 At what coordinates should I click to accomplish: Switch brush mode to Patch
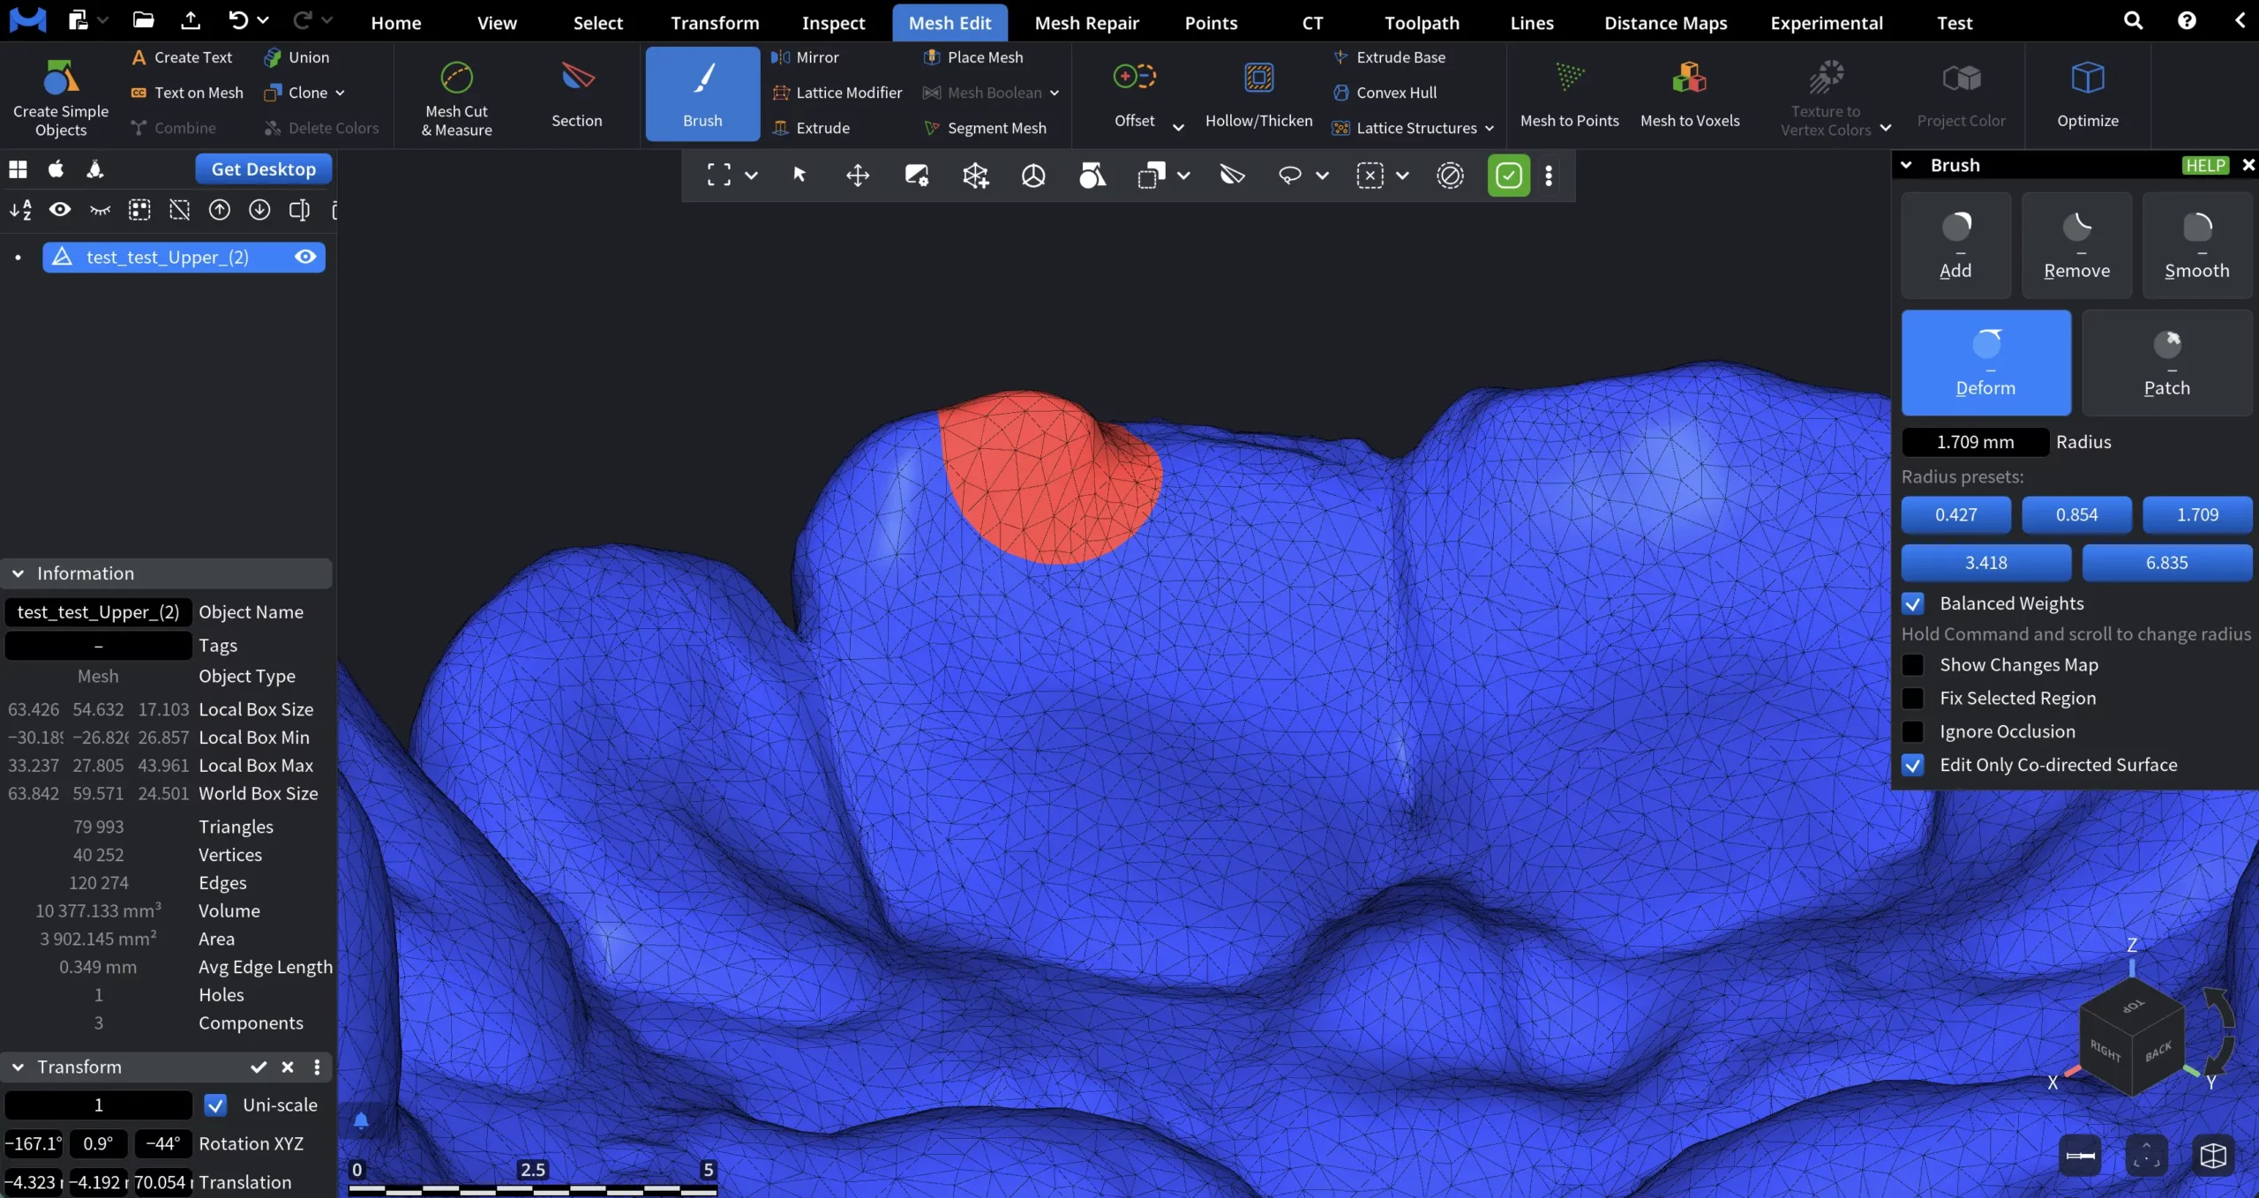[2167, 362]
